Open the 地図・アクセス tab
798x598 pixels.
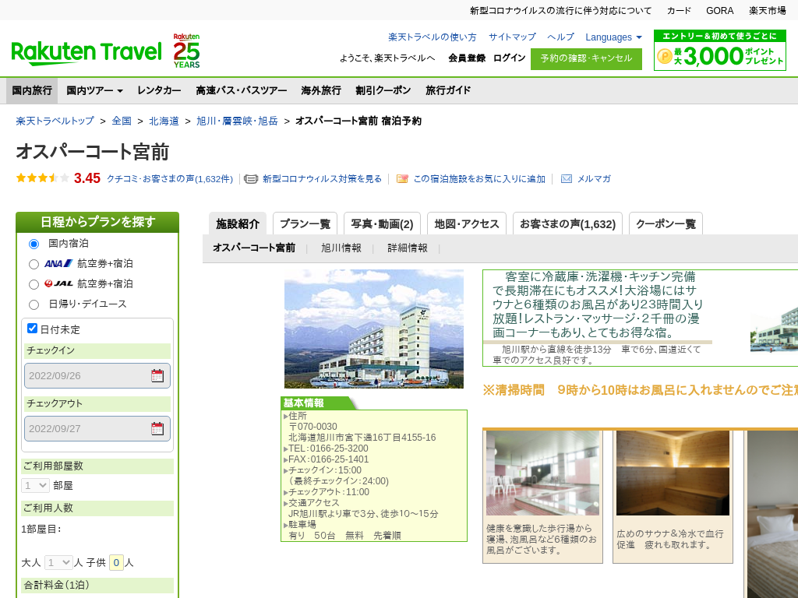click(467, 223)
